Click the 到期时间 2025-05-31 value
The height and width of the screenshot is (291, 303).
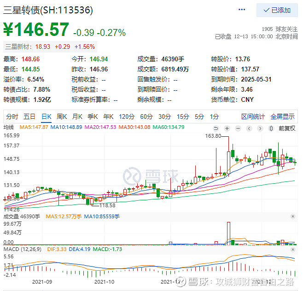click(x=256, y=79)
